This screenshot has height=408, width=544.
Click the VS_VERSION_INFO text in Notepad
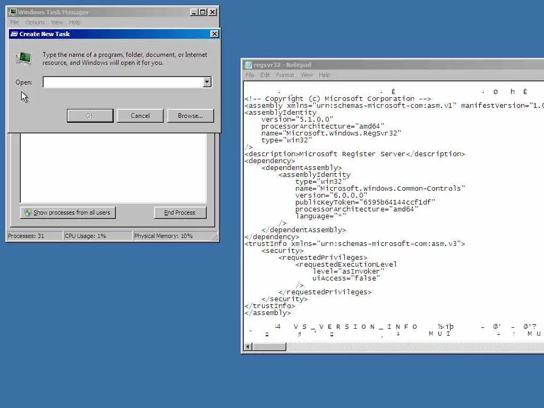click(355, 327)
